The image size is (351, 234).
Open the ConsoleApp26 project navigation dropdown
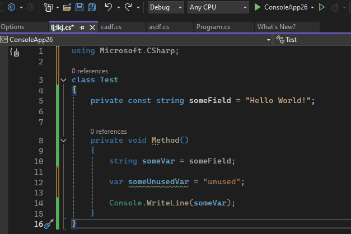click(x=135, y=40)
